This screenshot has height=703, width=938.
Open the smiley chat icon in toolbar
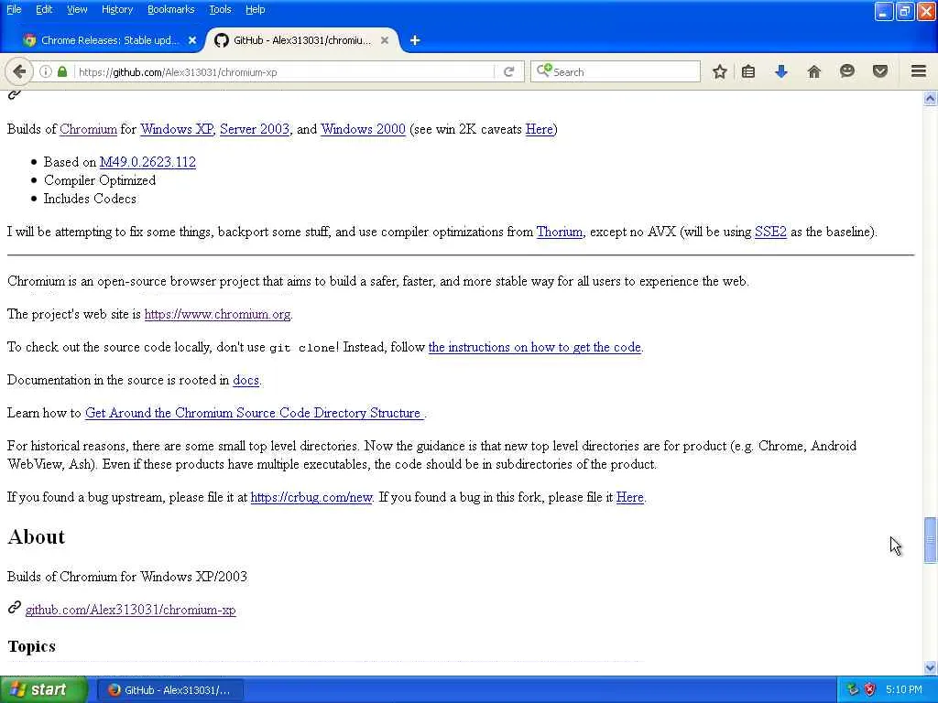click(846, 71)
